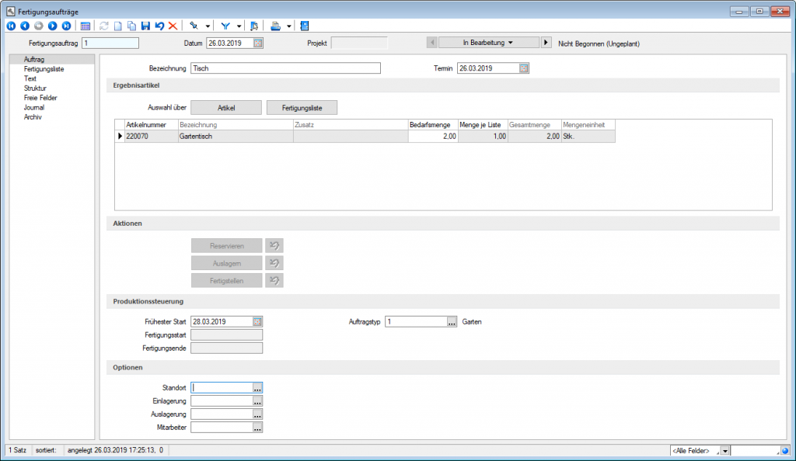
Task: Open Archiv in the left navigation
Action: pos(33,117)
